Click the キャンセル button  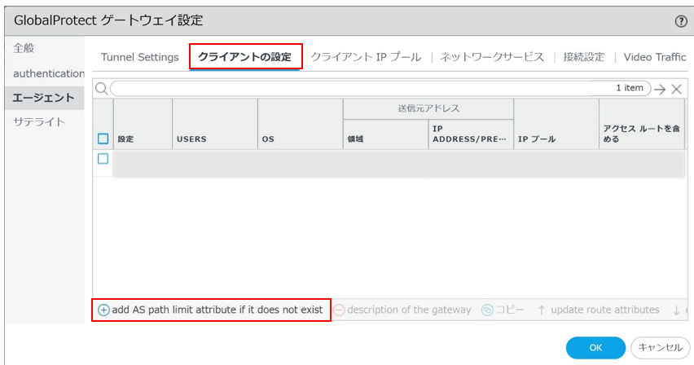[660, 348]
